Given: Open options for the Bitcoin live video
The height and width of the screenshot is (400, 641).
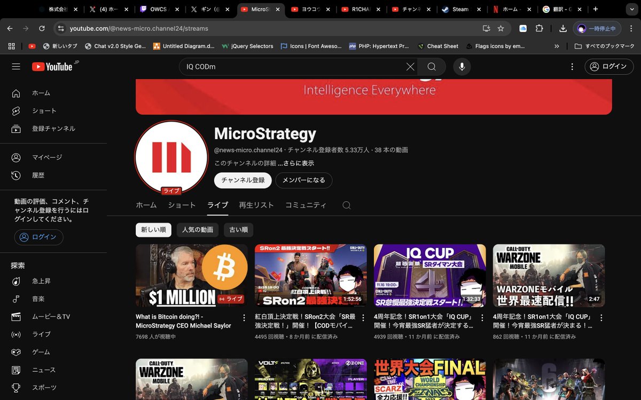Looking at the screenshot, I should [244, 318].
